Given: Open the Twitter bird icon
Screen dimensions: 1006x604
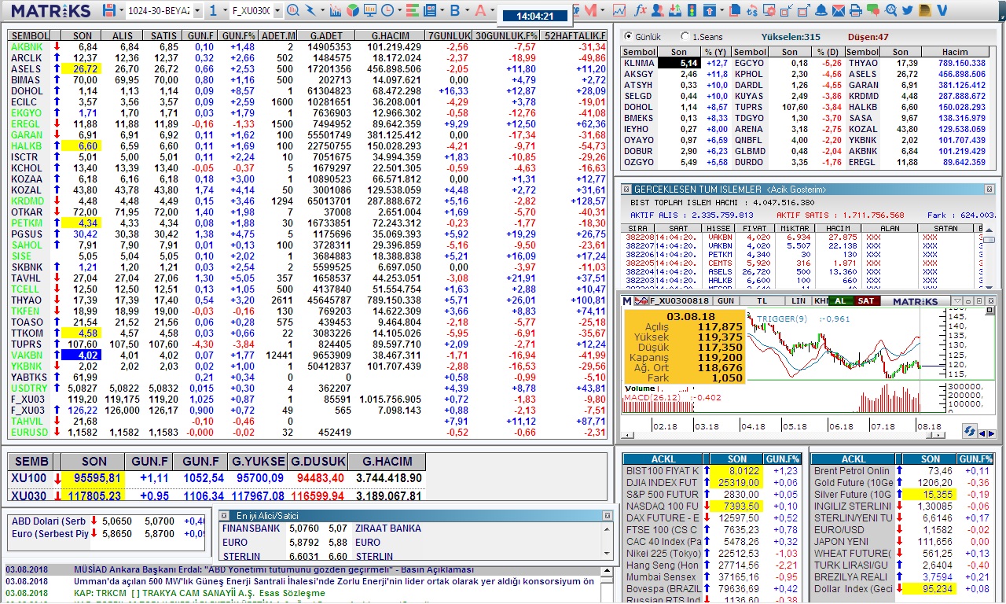Looking at the screenshot, I should point(908,10).
